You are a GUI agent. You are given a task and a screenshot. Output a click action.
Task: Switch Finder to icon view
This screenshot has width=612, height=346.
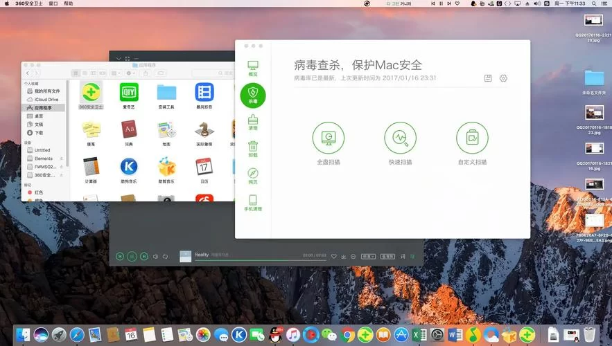click(76, 73)
